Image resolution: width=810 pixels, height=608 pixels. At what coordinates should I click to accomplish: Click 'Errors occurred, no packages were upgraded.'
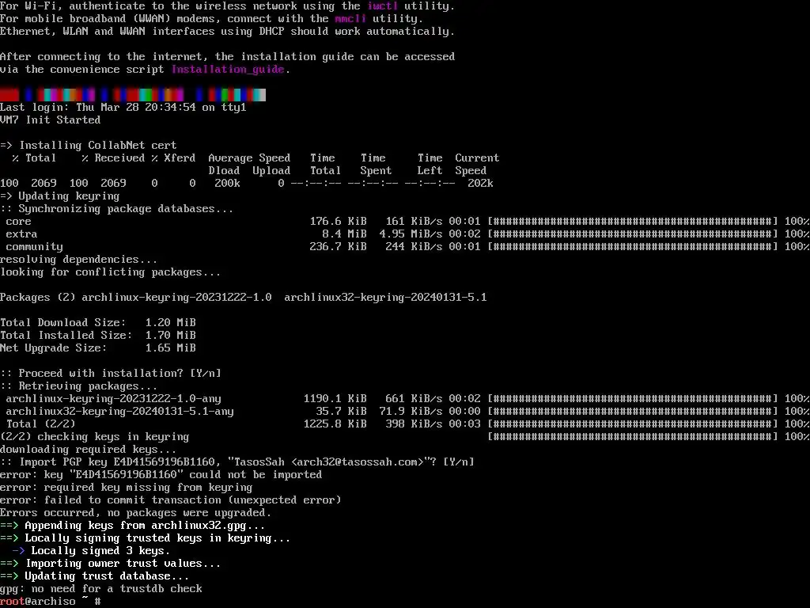[135, 513]
